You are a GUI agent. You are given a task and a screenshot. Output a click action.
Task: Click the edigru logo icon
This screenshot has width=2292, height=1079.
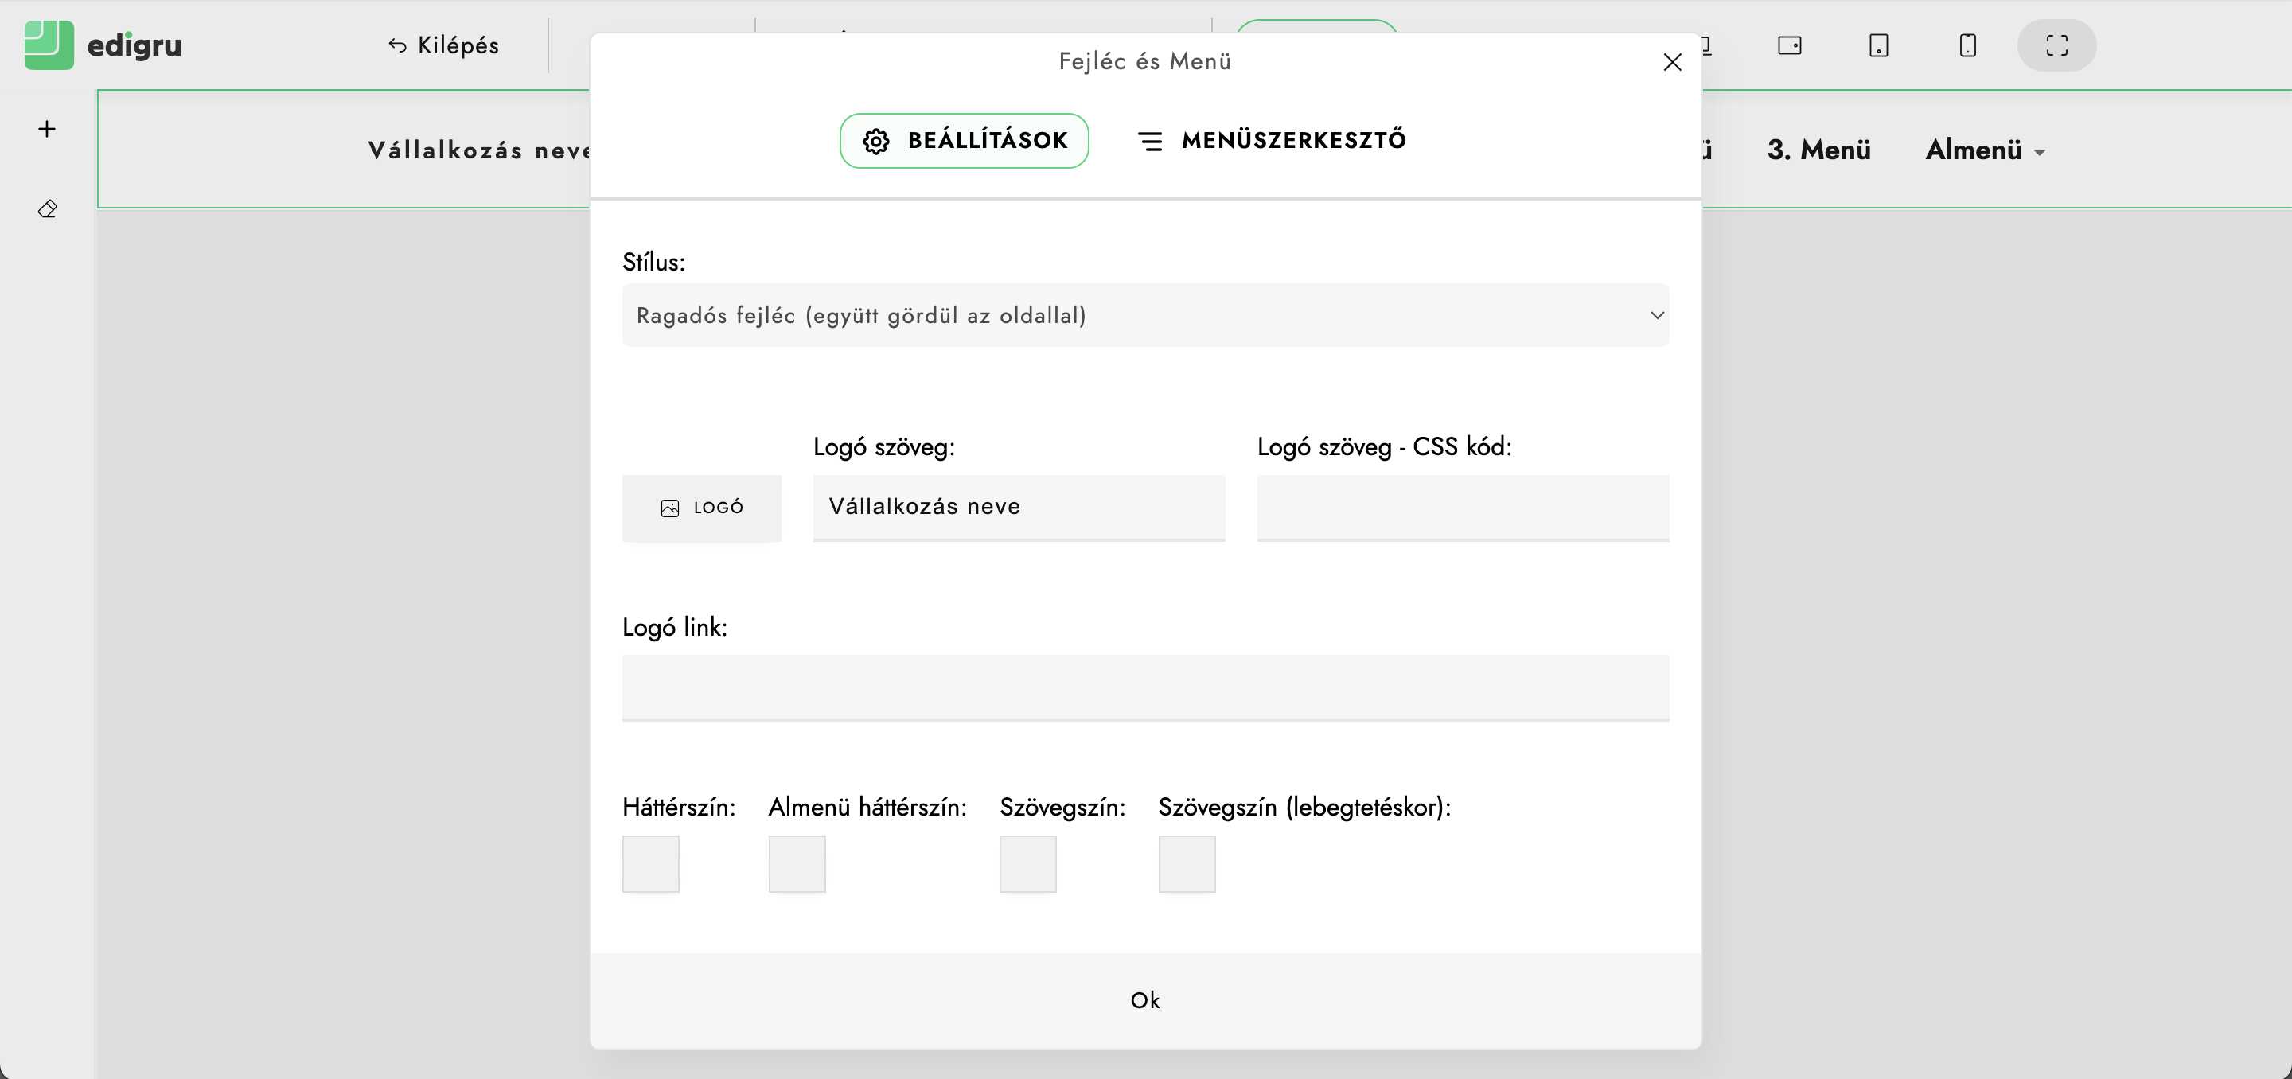(x=49, y=45)
